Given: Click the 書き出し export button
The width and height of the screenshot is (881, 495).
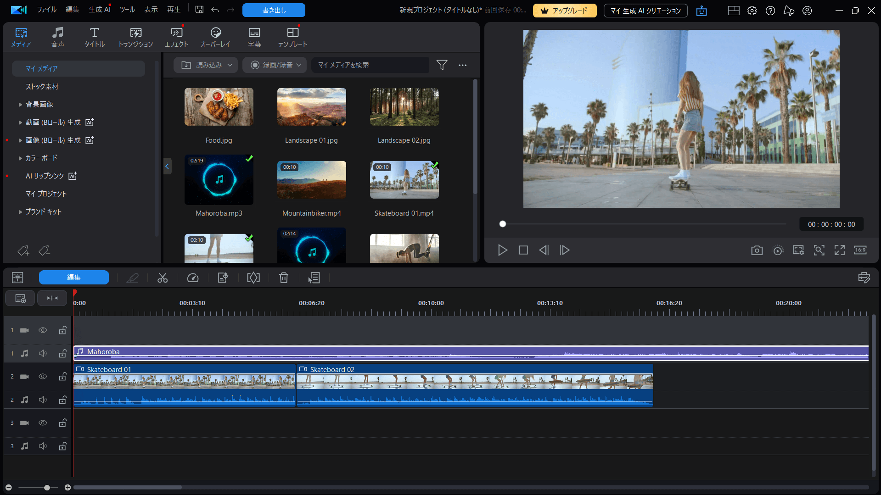Looking at the screenshot, I should pyautogui.click(x=274, y=10).
